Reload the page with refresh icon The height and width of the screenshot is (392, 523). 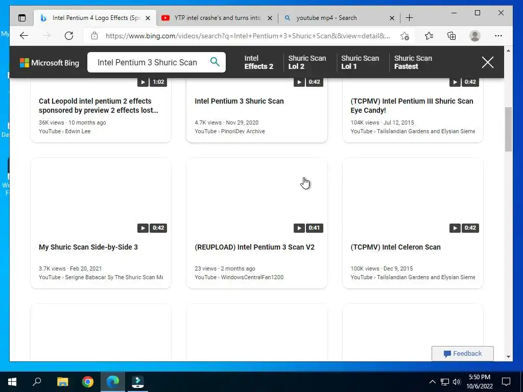[69, 36]
